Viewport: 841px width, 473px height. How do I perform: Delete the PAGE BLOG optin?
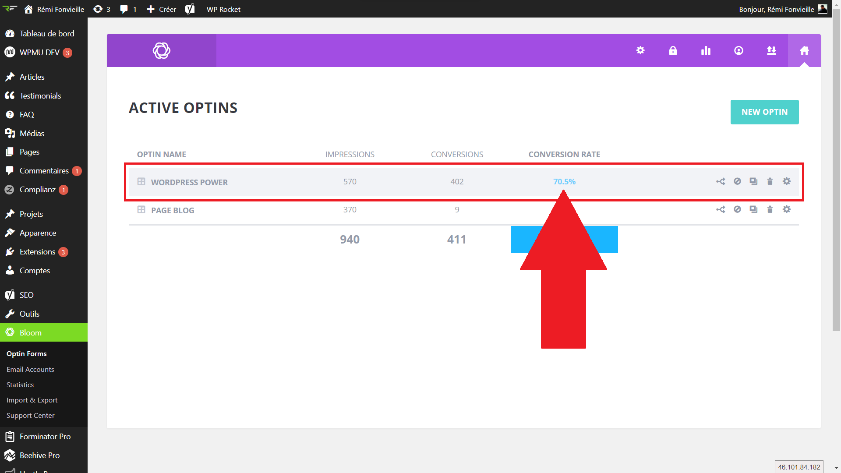tap(770, 209)
